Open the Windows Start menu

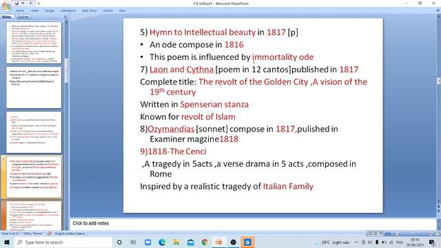[7, 242]
